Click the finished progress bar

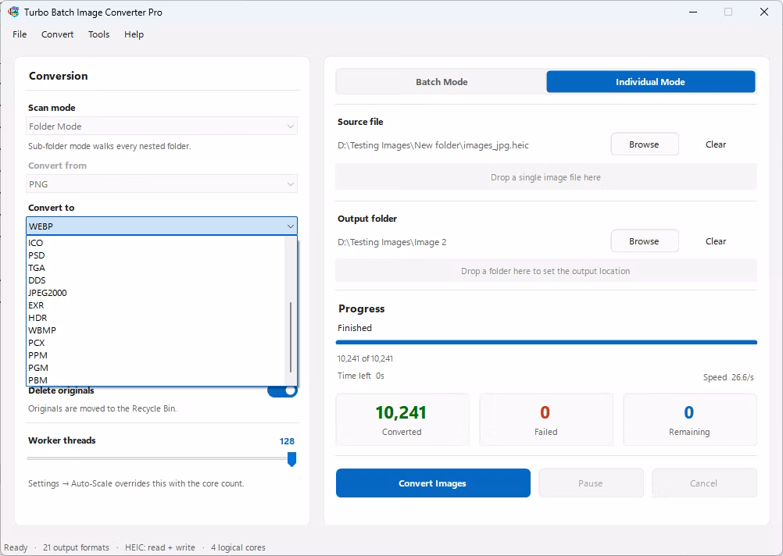pyautogui.click(x=546, y=342)
